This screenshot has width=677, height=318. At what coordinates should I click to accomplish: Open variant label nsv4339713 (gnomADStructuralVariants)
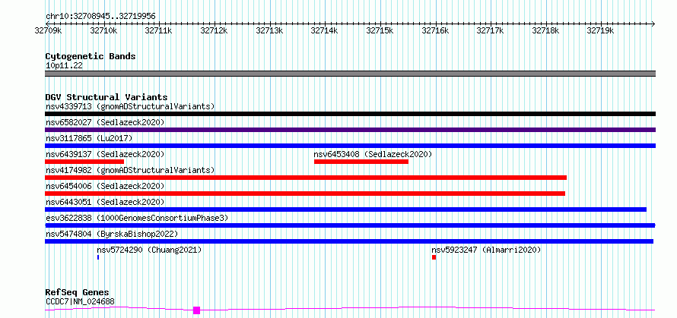pos(130,106)
